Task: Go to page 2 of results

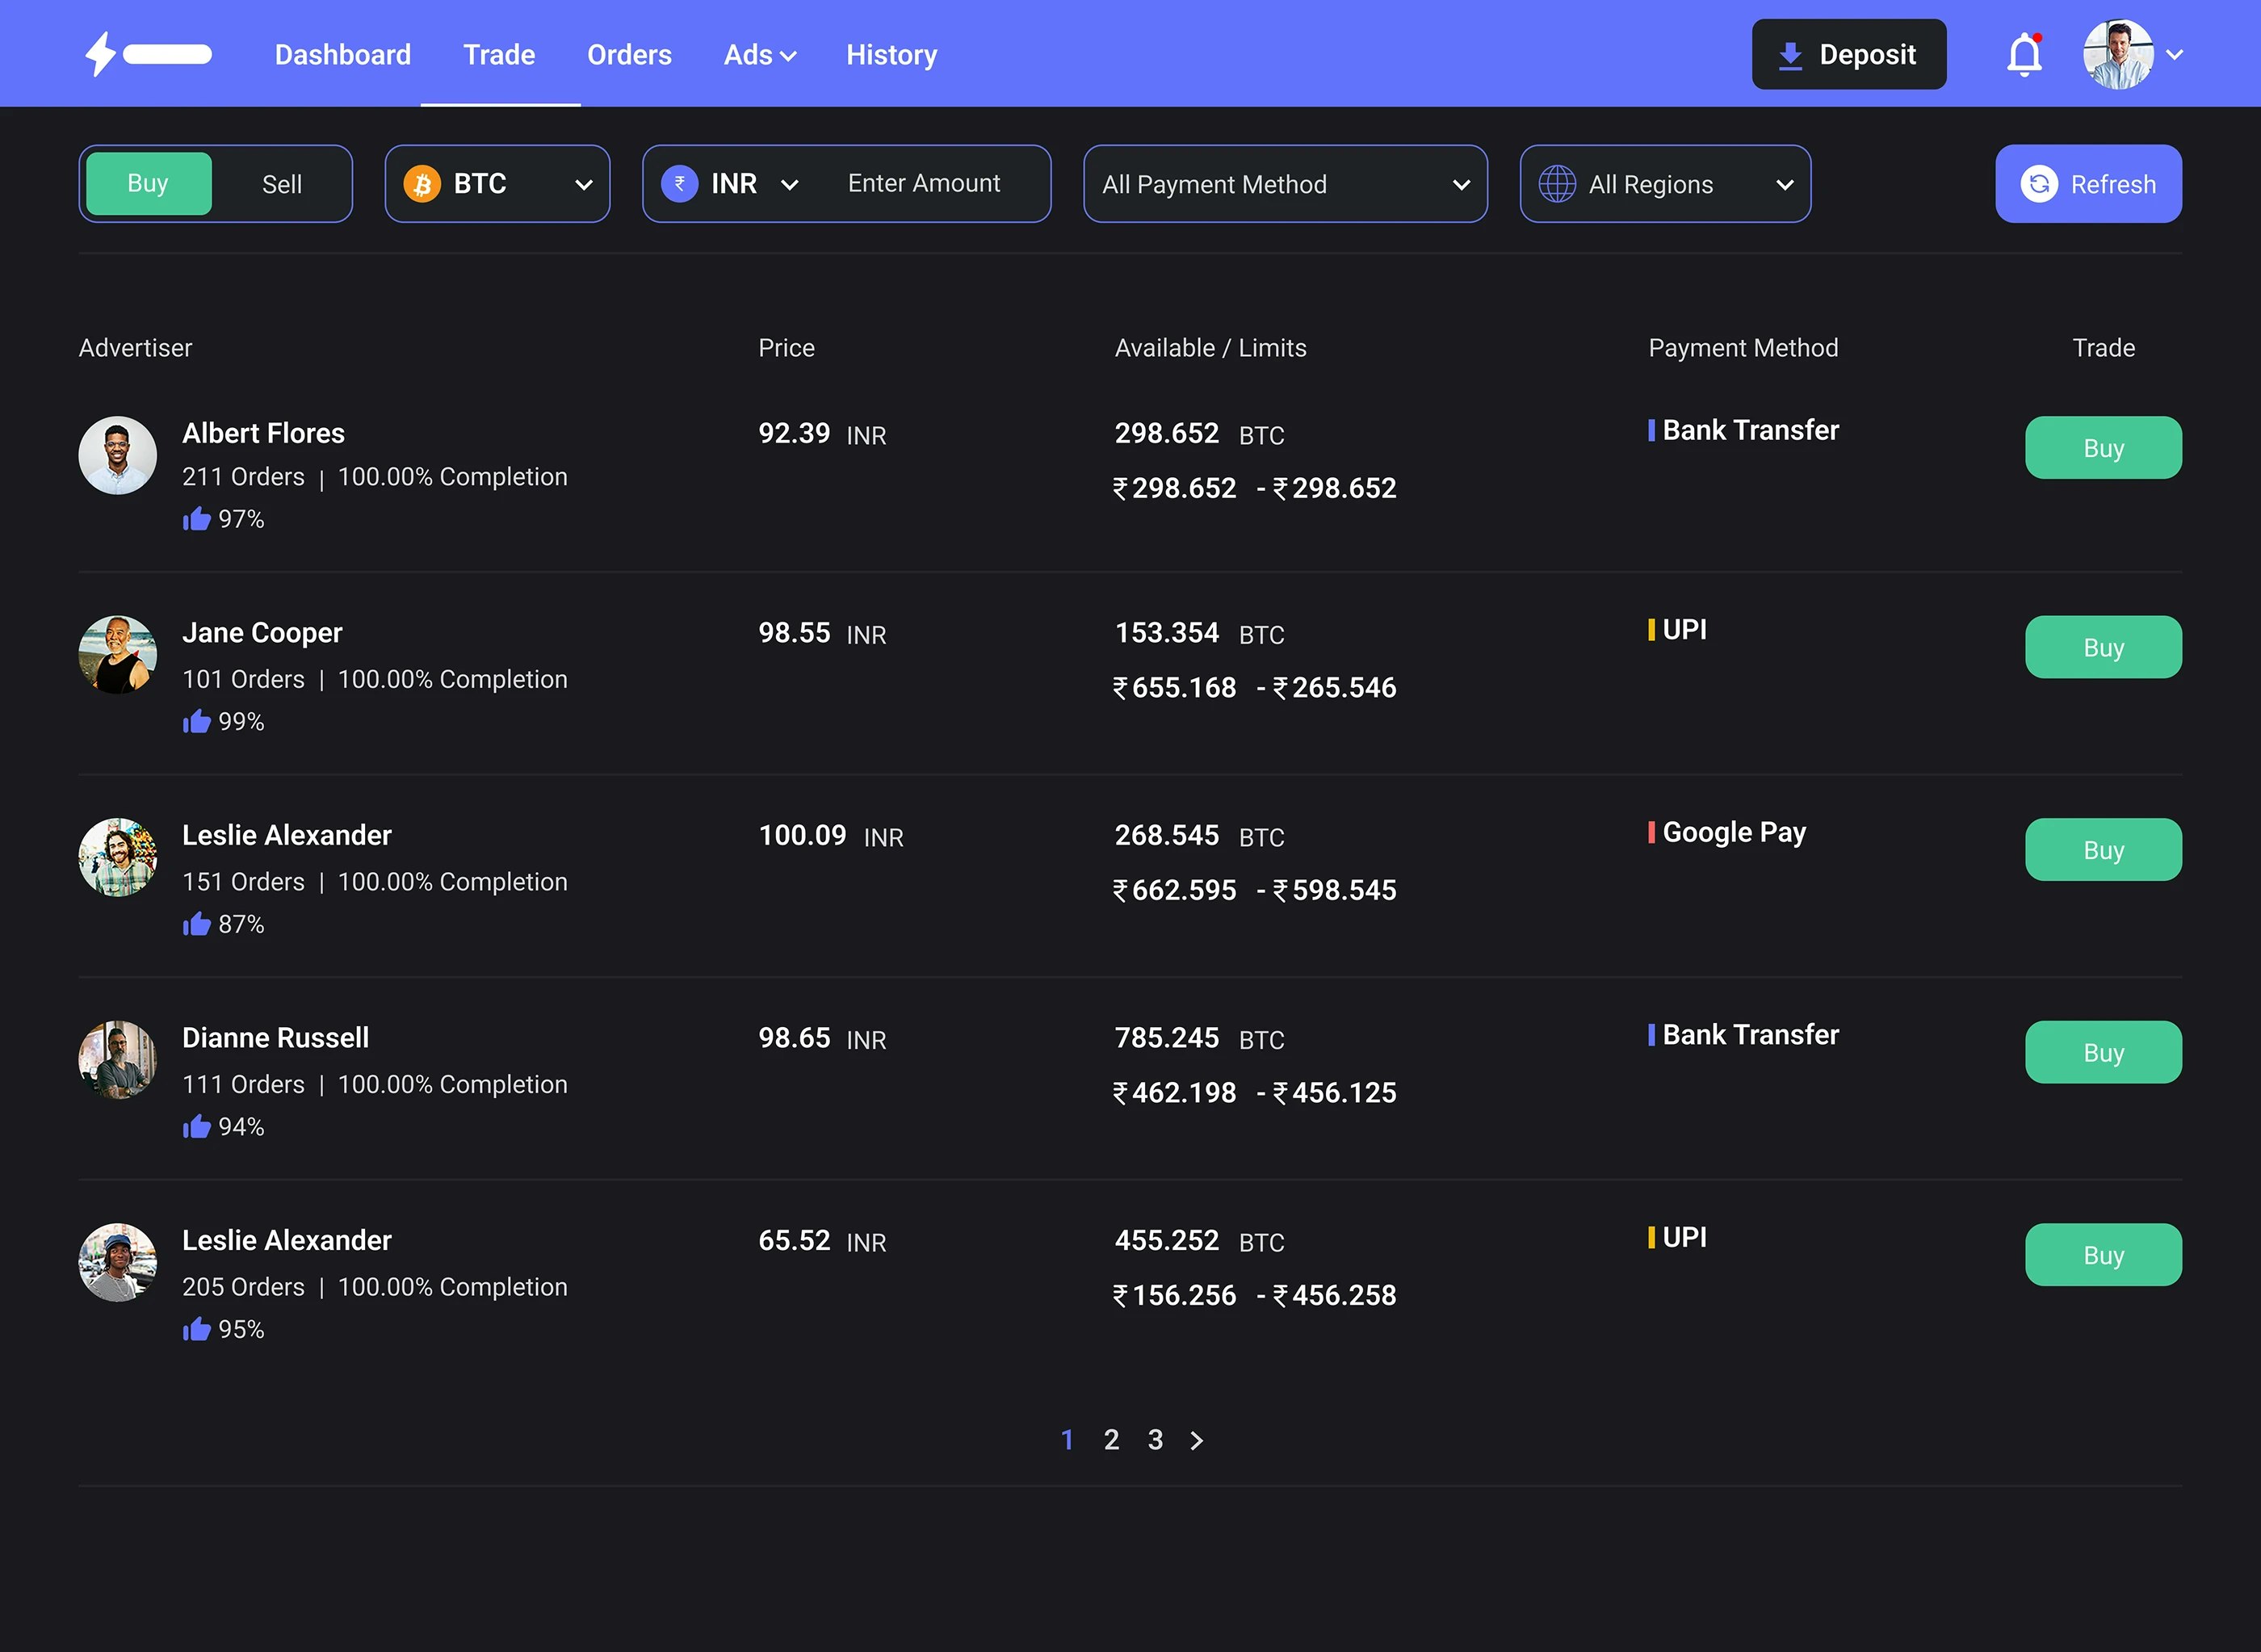Action: pos(1111,1440)
